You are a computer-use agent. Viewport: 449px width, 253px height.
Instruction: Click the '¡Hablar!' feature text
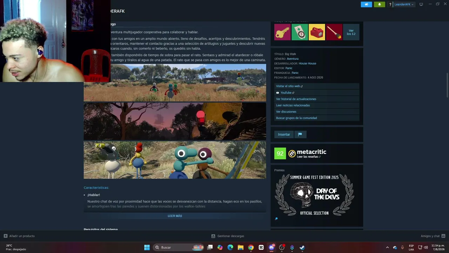click(94, 195)
